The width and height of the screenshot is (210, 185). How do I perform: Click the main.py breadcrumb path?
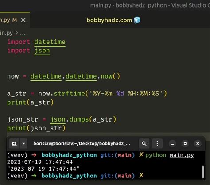click(x=6, y=33)
